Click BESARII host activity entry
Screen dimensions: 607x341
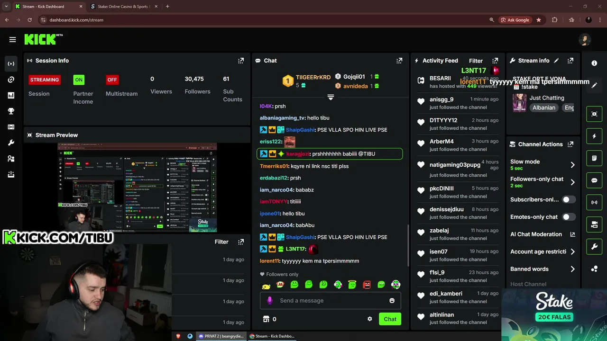(x=458, y=82)
